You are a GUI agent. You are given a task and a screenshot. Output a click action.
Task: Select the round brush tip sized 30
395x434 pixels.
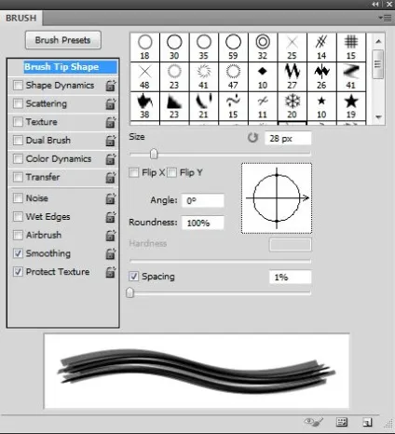174,47
